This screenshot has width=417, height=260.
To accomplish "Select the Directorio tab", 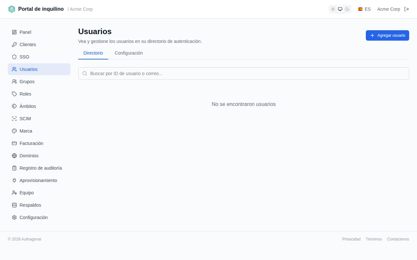I will [93, 53].
